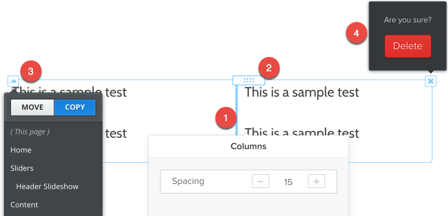
Task: Click red annotation marker number 2
Action: point(269,68)
